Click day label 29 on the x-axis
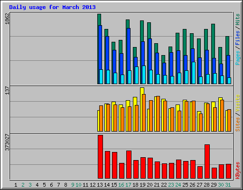The image size is (243, 190). point(214,185)
